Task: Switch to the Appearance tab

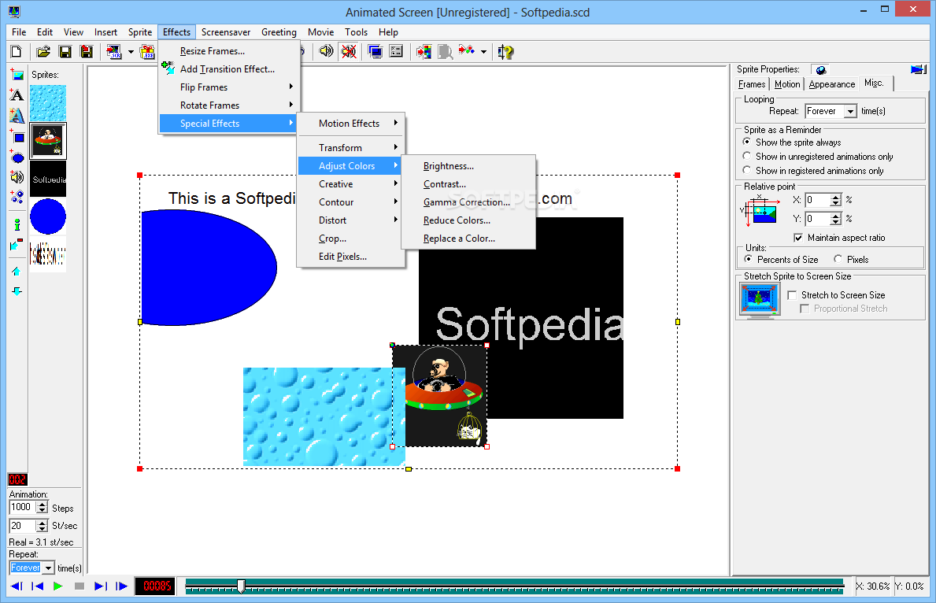Action: click(831, 84)
